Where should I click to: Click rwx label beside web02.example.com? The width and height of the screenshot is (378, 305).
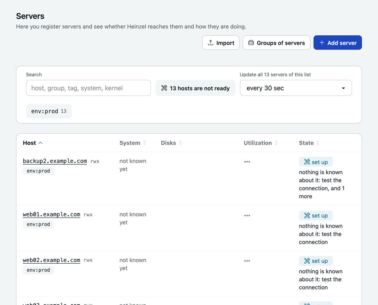[x=88, y=260]
